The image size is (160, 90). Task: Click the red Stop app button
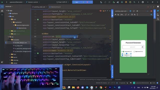(87, 2)
